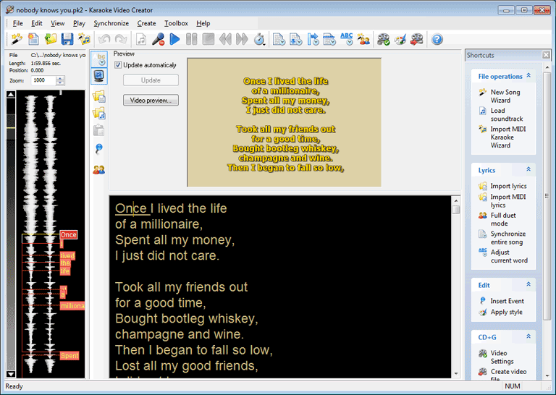Open the Toolbox menu

(x=176, y=23)
